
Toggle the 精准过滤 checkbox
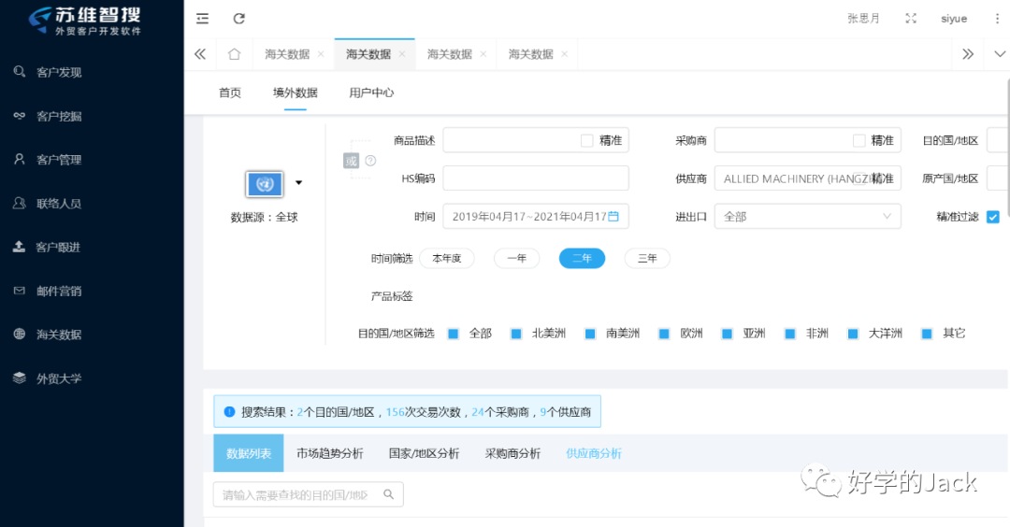pyautogui.click(x=992, y=217)
